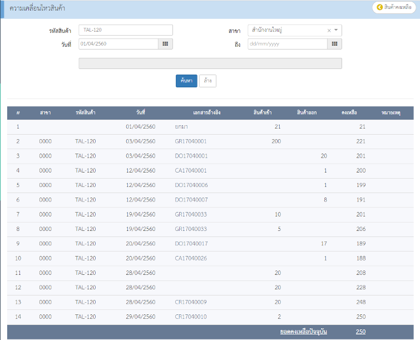Select reference CA17040001

191,170
